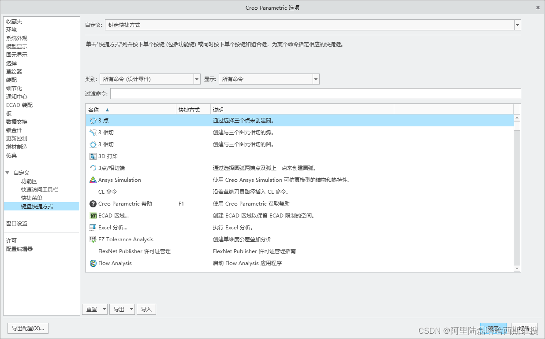This screenshot has width=545, height=339.
Task: Open 许可 in sidebar
Action: point(11,240)
